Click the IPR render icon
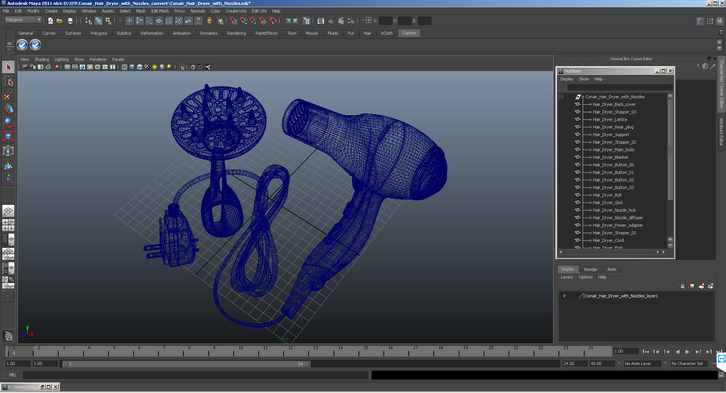The image size is (726, 393). [x=341, y=21]
